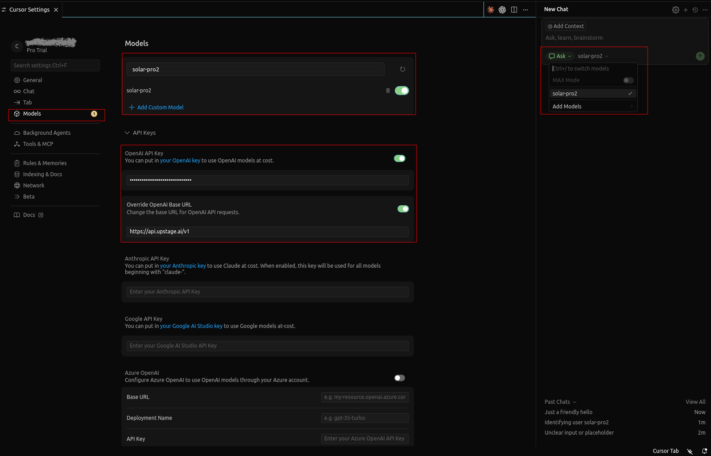Click the Azure OpenAI API Key field
Screen dimensions: 711x456
click(x=365, y=439)
